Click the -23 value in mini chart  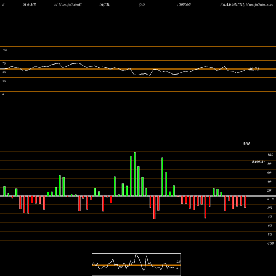pyautogui.click(x=178, y=262)
